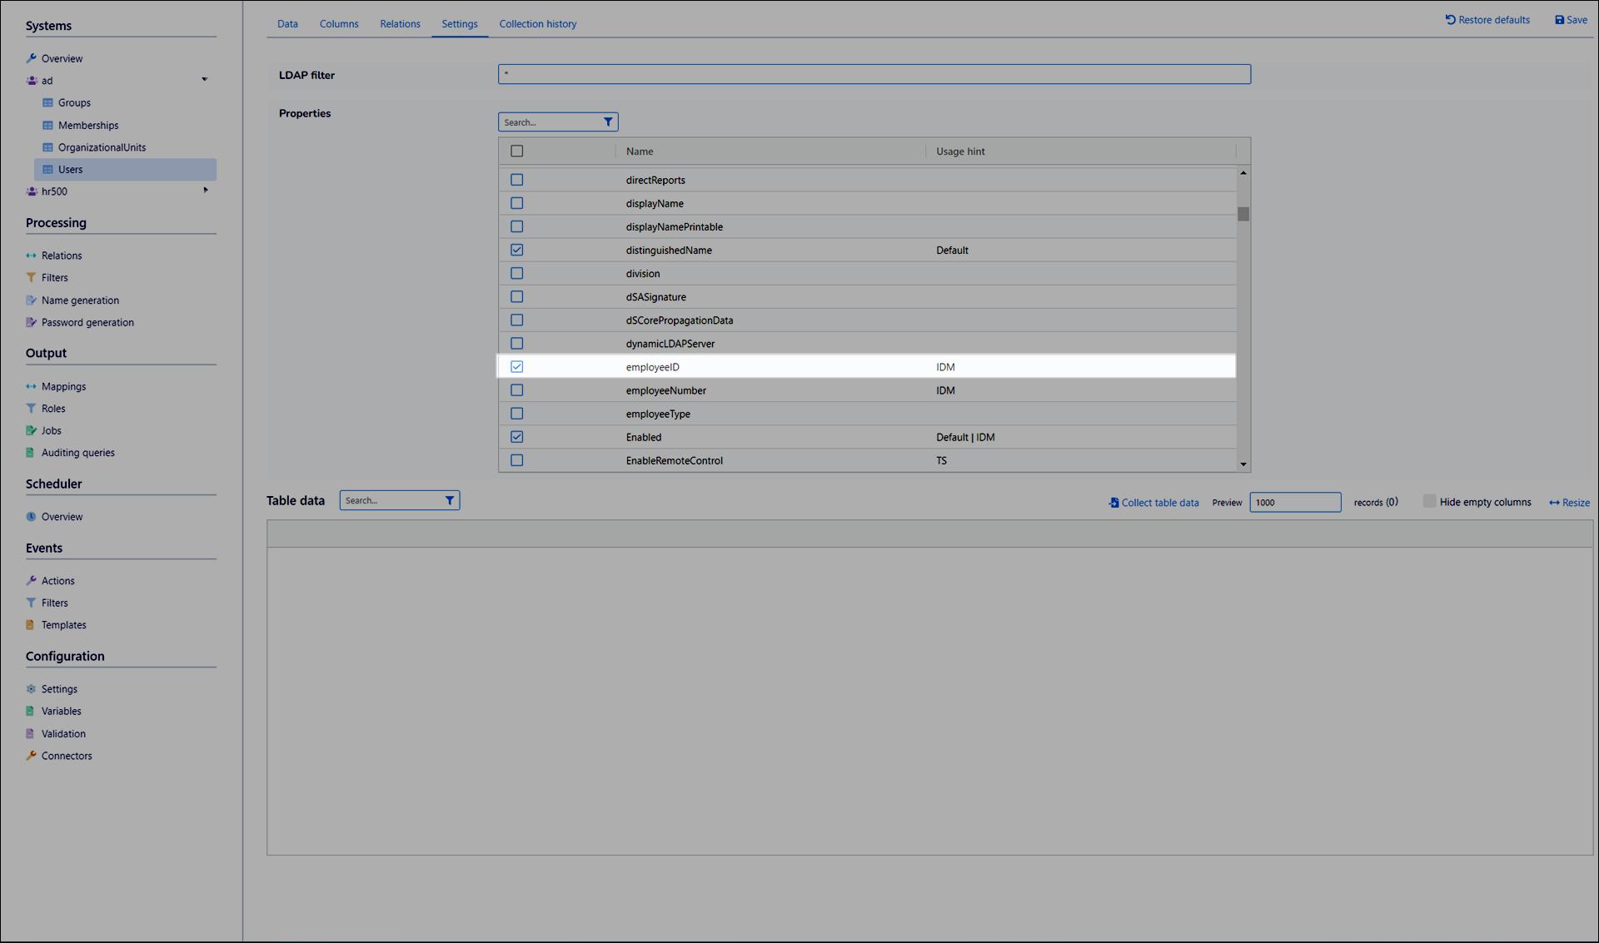Image resolution: width=1599 pixels, height=943 pixels.
Task: Select OrganizationalUnits in the systems tree
Action: click(x=102, y=147)
